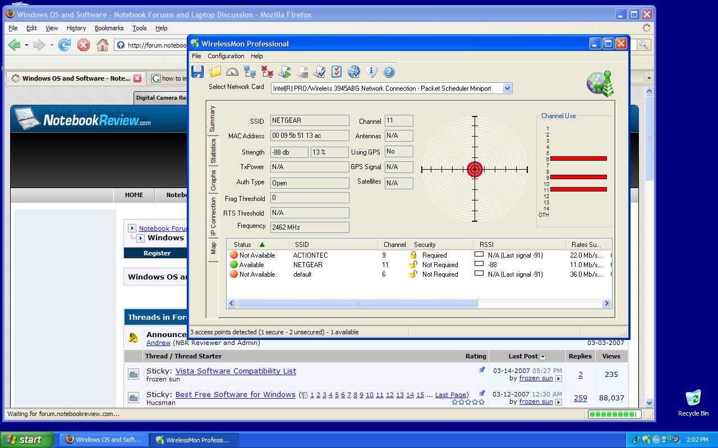The image size is (718, 448).
Task: Close the Windows OS and Software tab
Action: [137, 78]
